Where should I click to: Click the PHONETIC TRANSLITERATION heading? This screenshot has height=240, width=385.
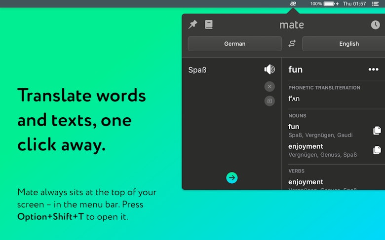[x=324, y=88]
